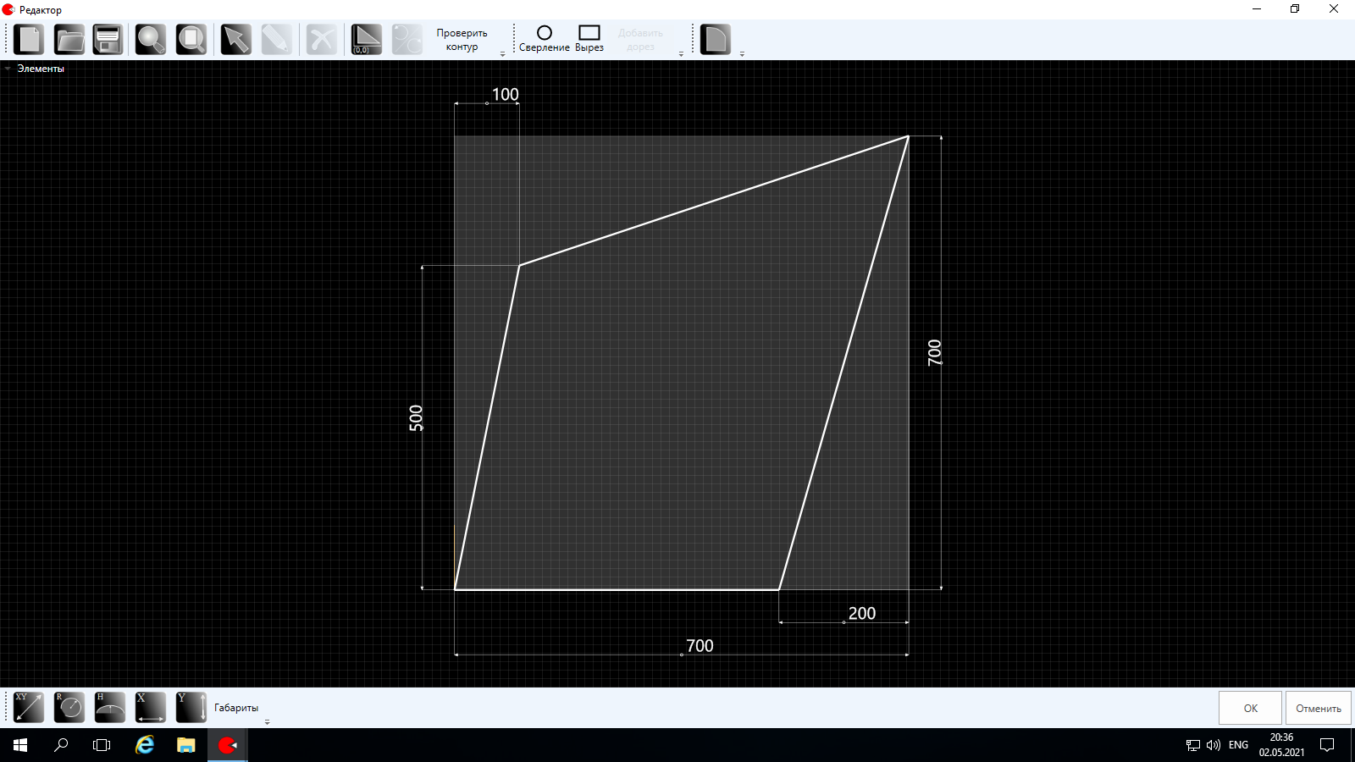Select the Y vertical dimension tool

pyautogui.click(x=191, y=707)
